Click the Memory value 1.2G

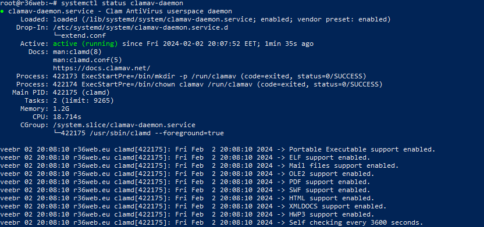coord(61,109)
